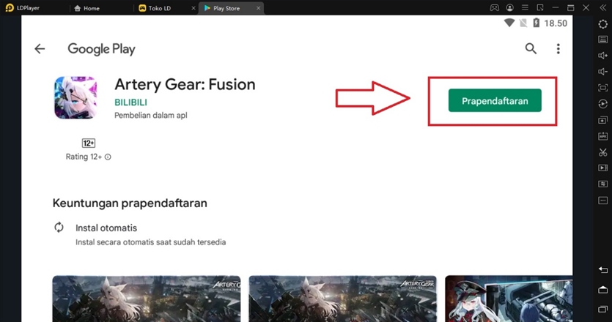Open gamepad settings in title bar
The height and width of the screenshot is (322, 612).
pyautogui.click(x=495, y=8)
